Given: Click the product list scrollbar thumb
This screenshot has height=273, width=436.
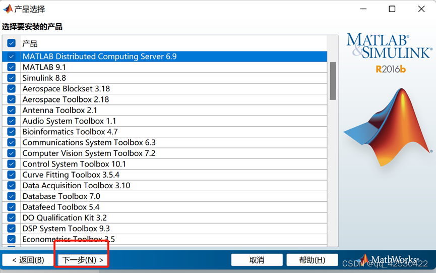Looking at the screenshot, I should [x=333, y=81].
